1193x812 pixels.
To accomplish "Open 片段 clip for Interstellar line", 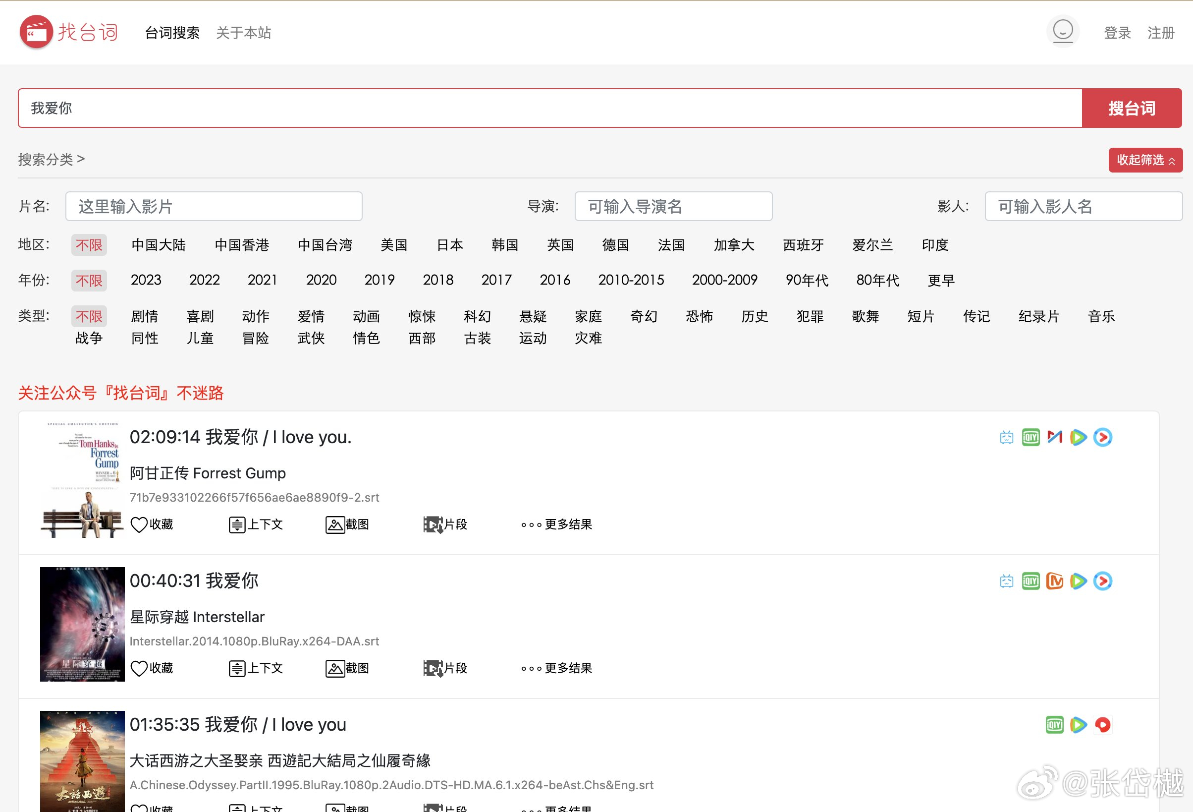I will [445, 668].
